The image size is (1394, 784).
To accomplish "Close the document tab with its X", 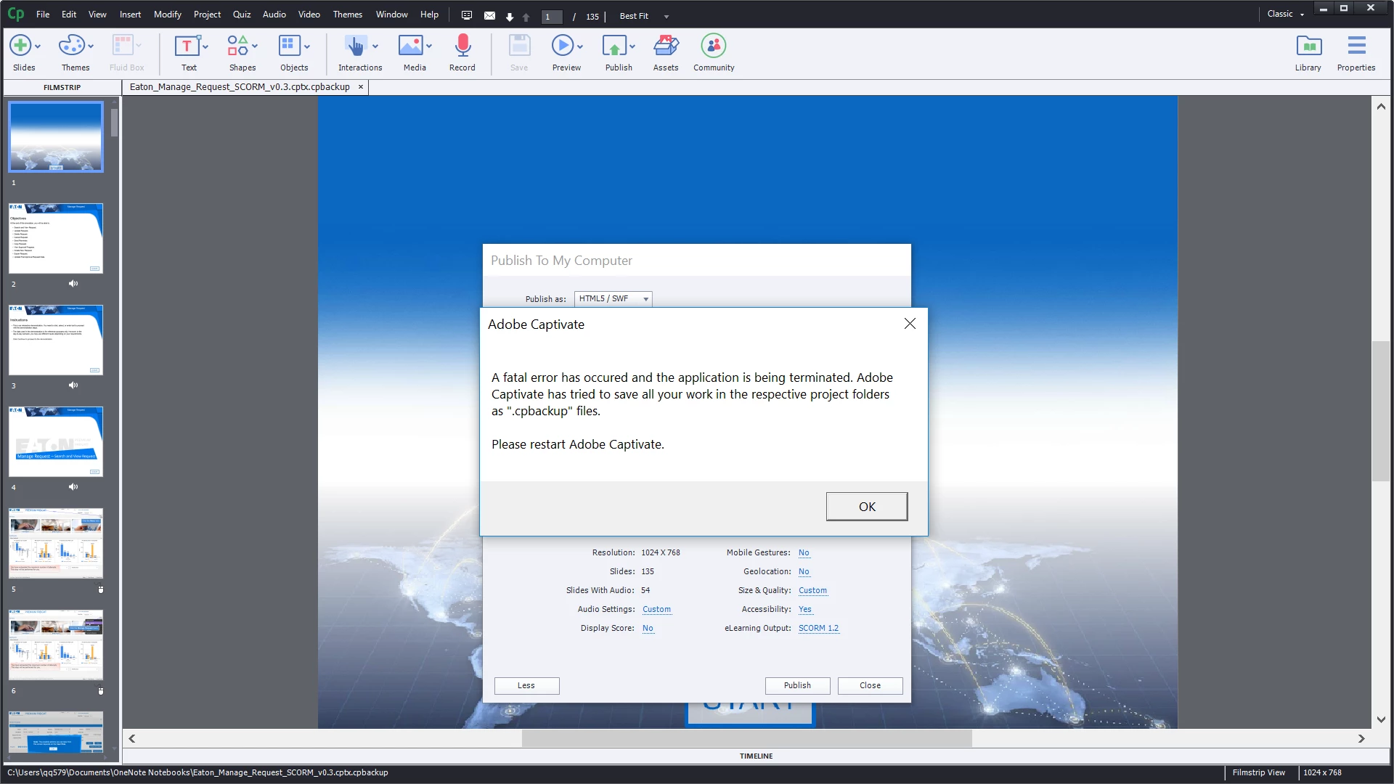I will [361, 87].
